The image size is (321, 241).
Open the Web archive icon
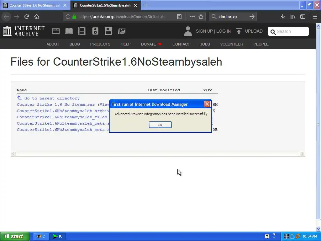click(x=56, y=31)
